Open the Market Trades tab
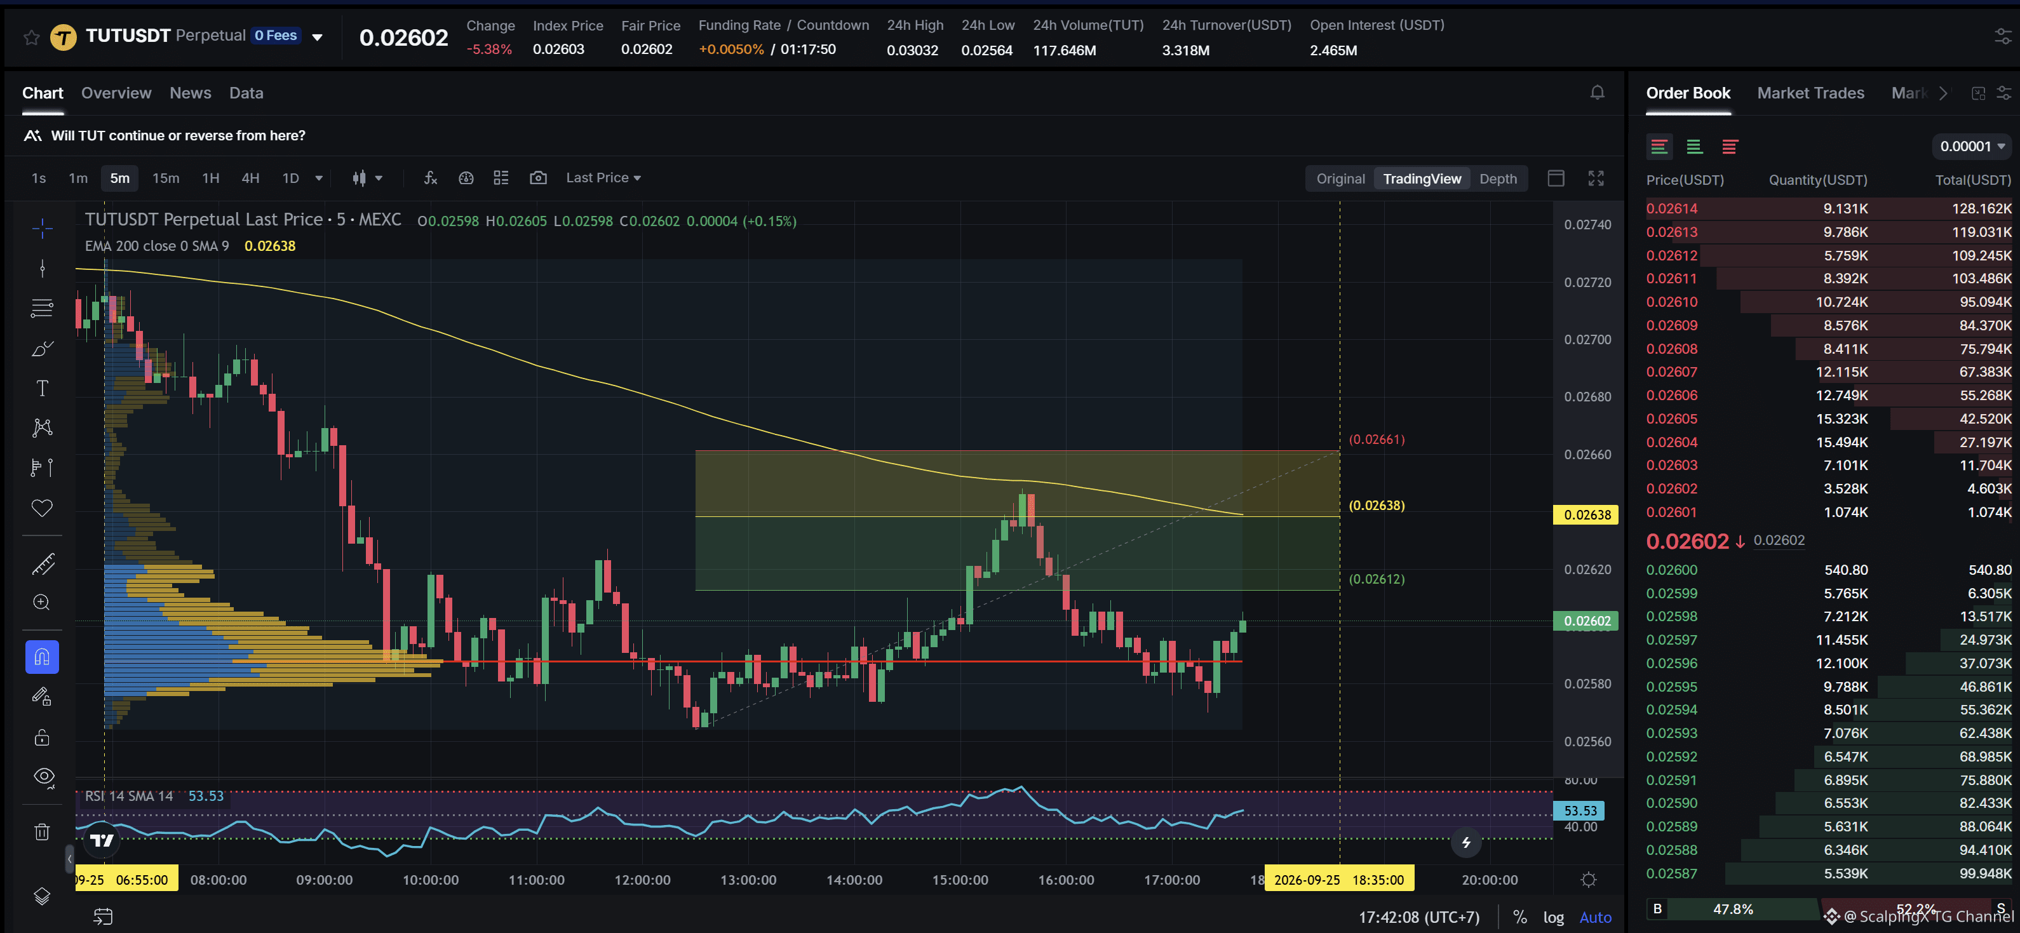 (1810, 93)
